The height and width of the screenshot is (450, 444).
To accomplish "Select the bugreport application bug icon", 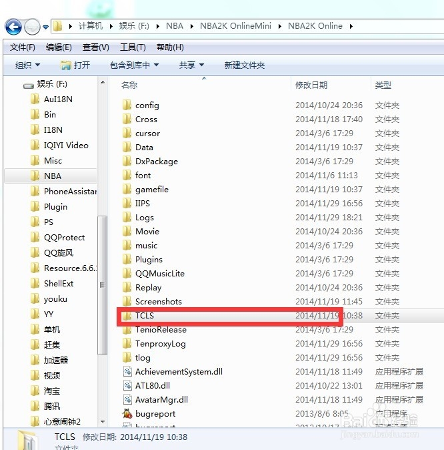I will point(127,414).
